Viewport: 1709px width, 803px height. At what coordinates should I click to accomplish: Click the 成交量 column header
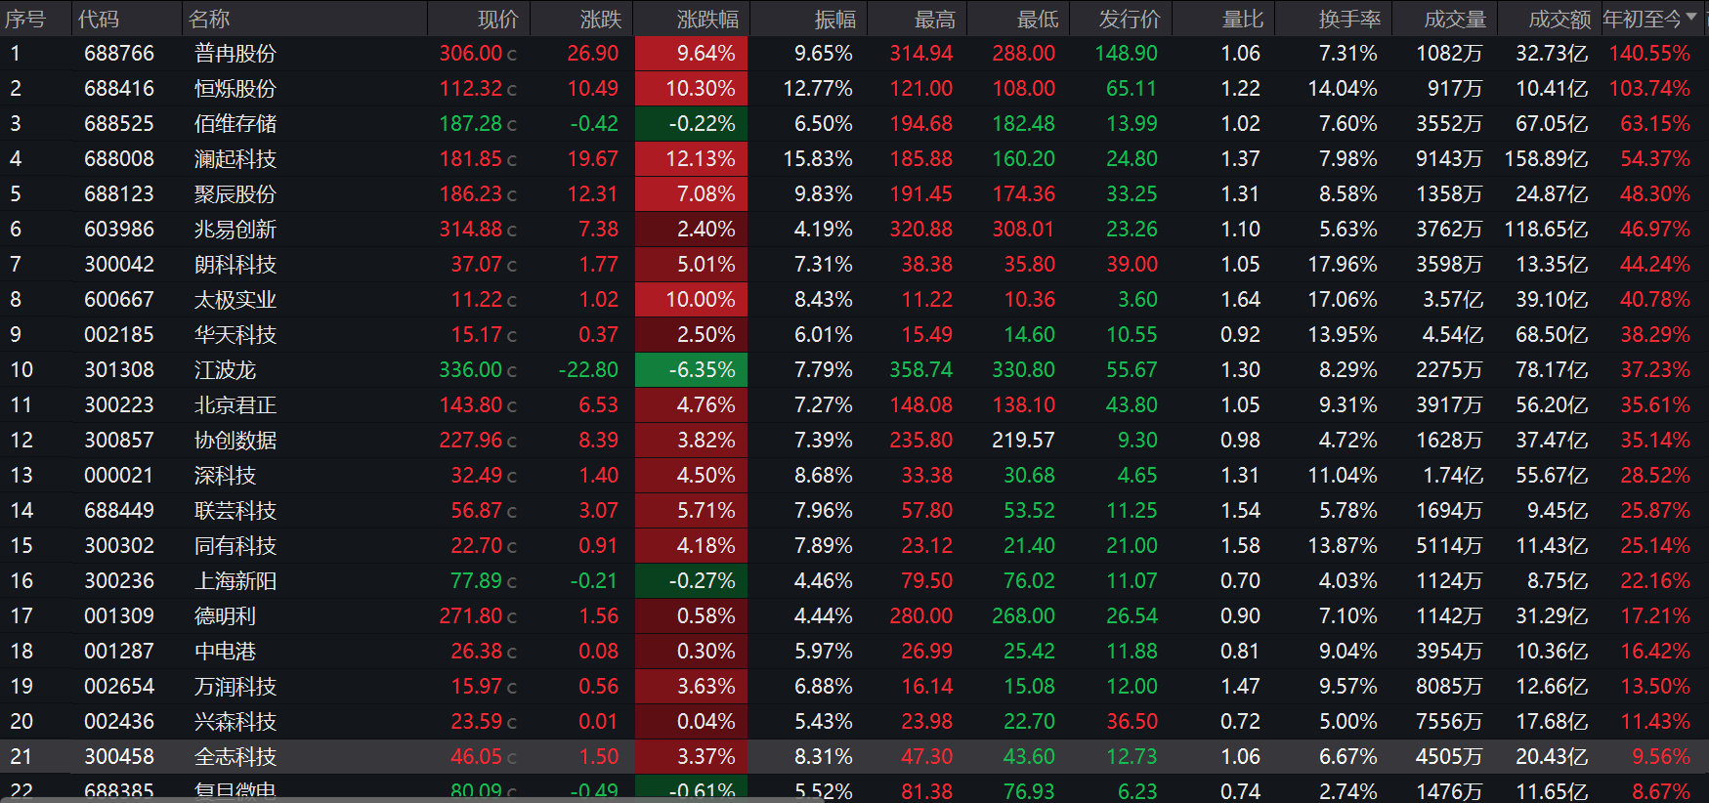click(x=1455, y=20)
